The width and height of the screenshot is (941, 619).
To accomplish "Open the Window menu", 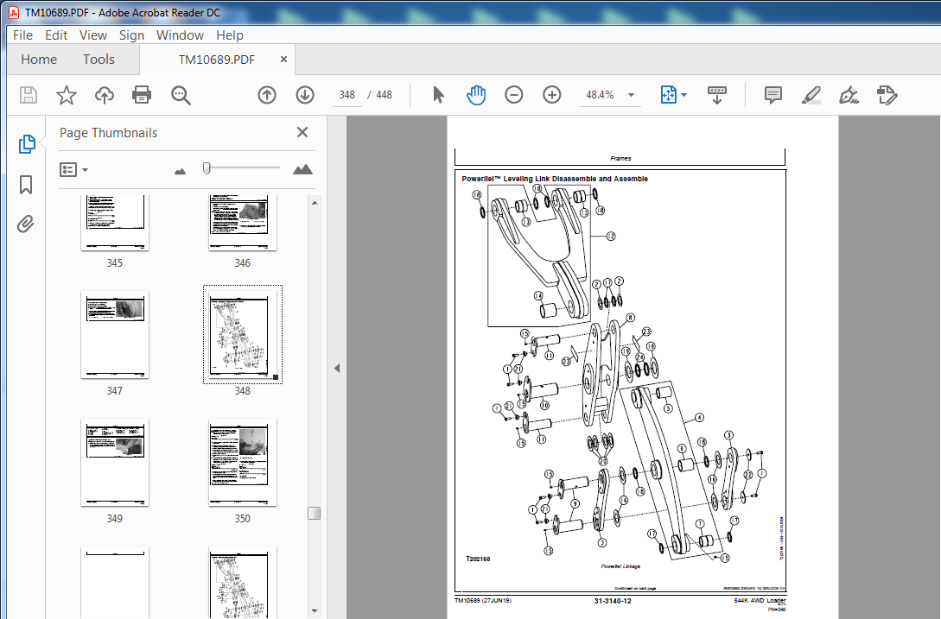I will point(180,35).
